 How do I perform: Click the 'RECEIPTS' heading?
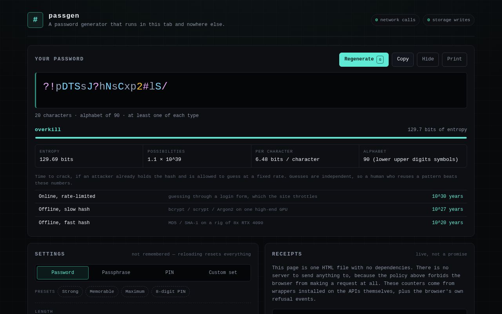tap(287, 254)
